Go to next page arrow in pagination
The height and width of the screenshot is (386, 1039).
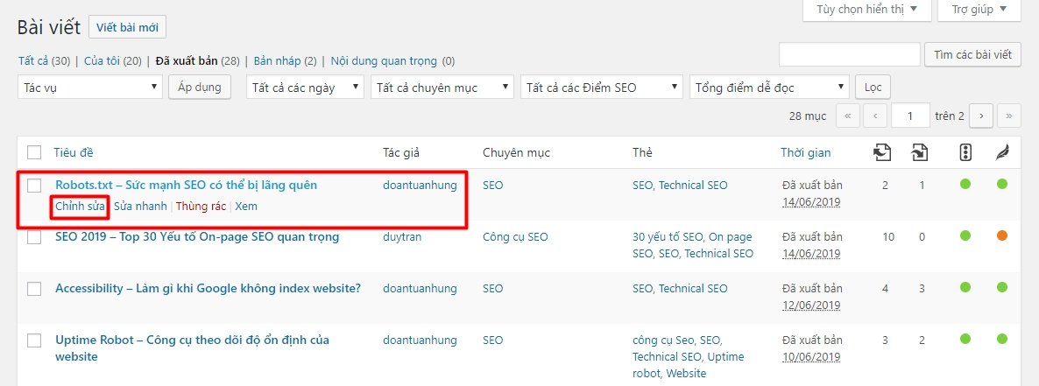pyautogui.click(x=981, y=116)
